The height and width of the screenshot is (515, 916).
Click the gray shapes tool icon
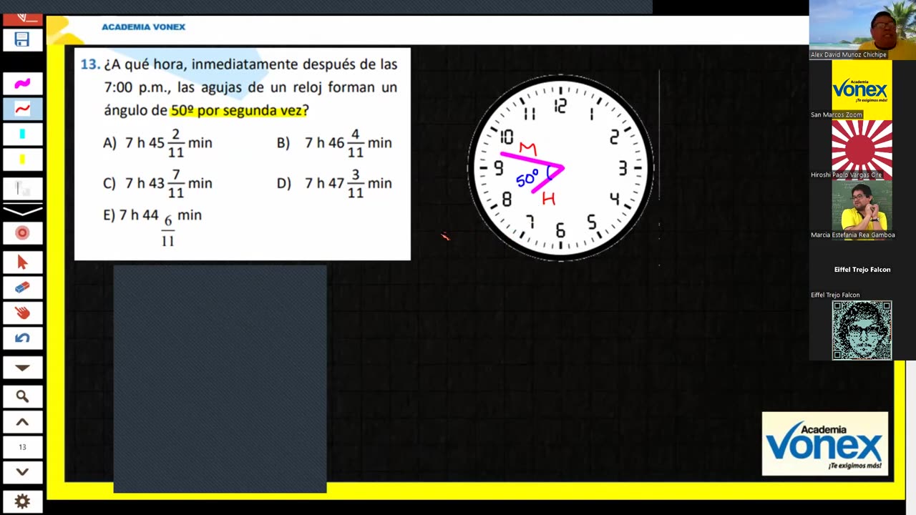click(x=22, y=188)
